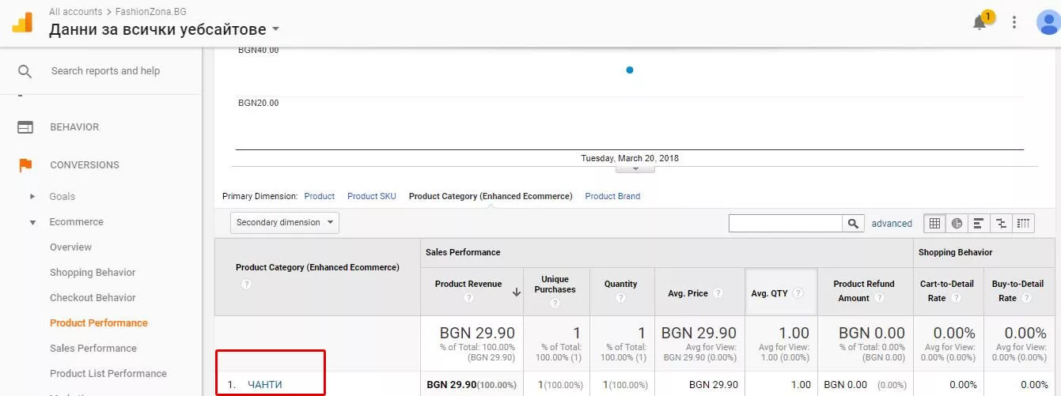Click help icon for Product Revenue
Image resolution: width=1061 pixels, height=396 pixels.
click(x=468, y=298)
